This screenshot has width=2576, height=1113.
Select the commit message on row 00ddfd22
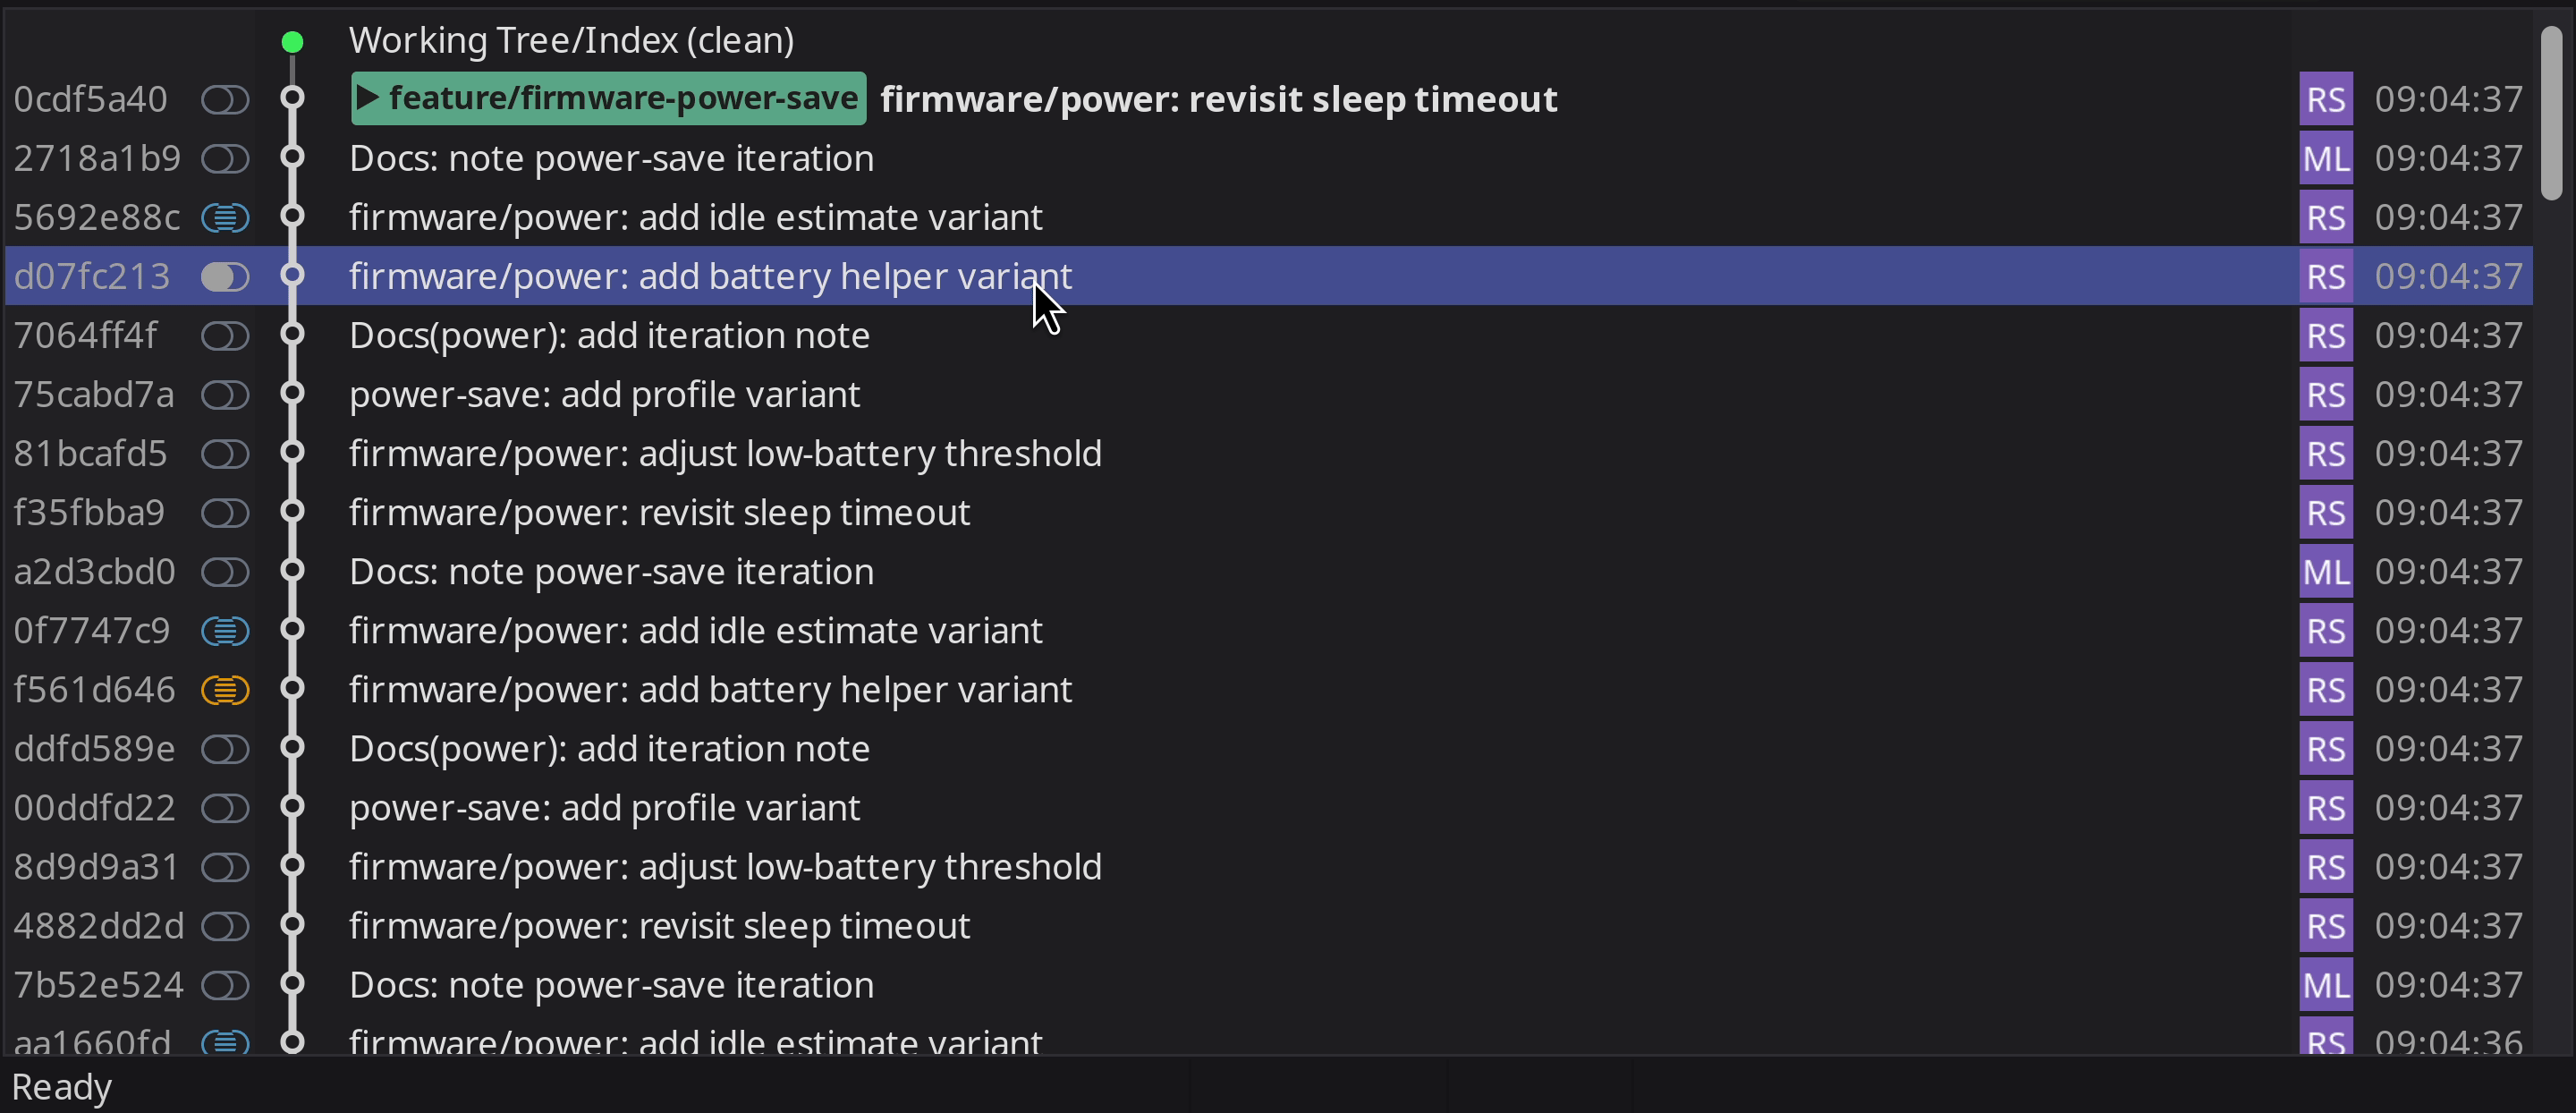[604, 808]
